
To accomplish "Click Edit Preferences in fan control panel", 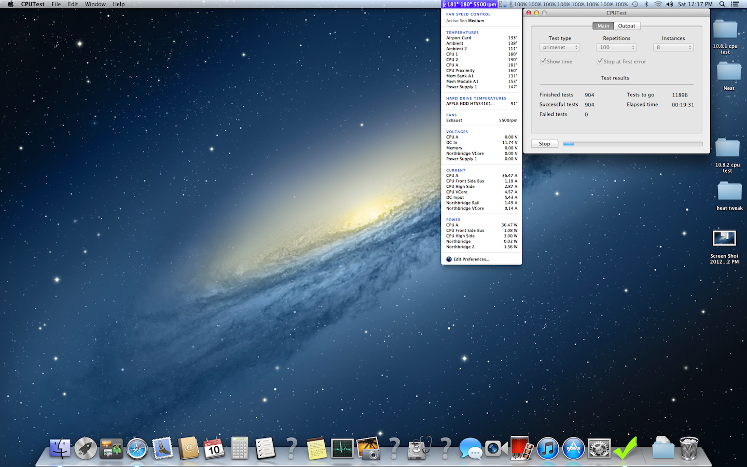I will click(471, 259).
